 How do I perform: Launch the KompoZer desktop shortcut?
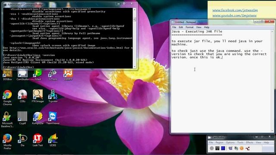pyautogui.click(x=38, y=118)
